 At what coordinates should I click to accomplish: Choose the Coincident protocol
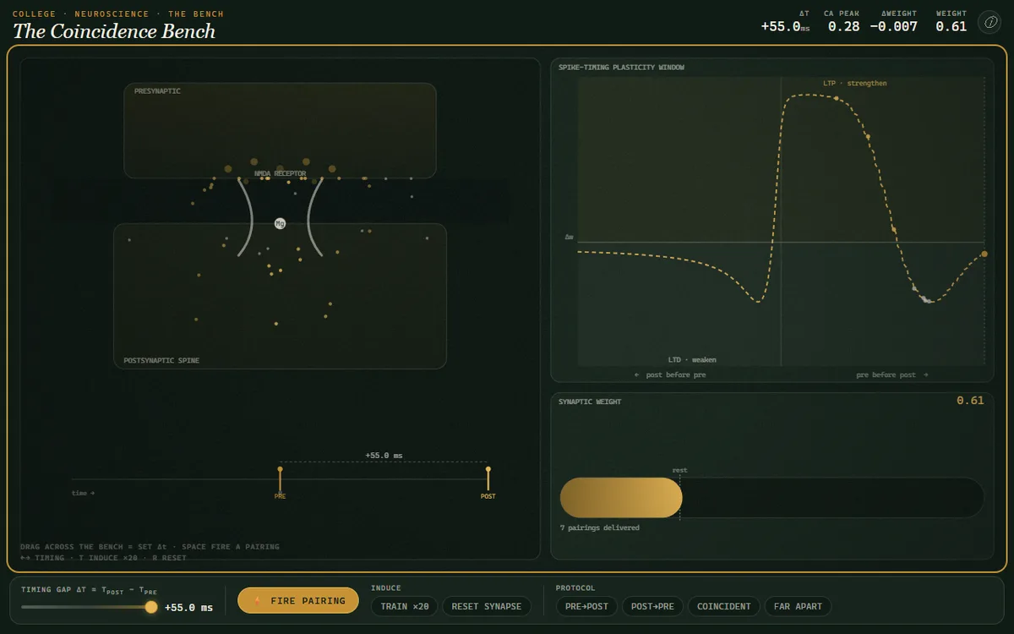[x=724, y=606]
